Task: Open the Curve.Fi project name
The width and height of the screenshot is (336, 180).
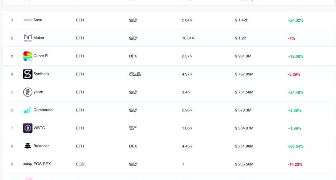Action: (41, 56)
